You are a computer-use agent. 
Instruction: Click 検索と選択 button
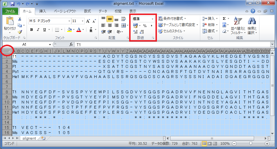pyautogui.click(x=252, y=25)
